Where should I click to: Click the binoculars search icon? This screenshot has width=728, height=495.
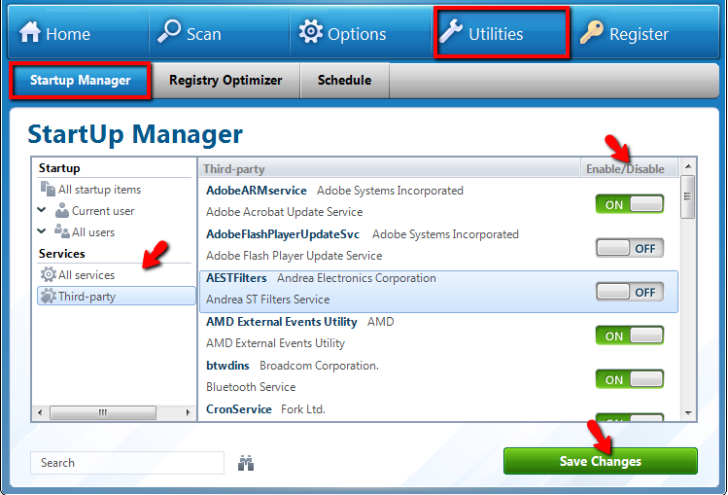tap(246, 463)
